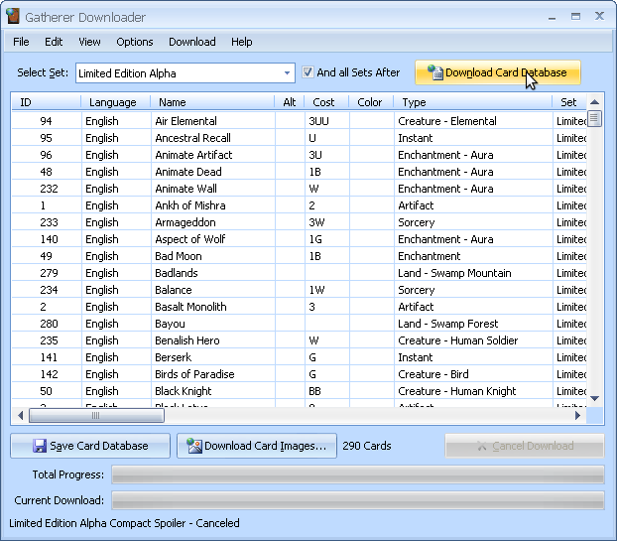Sort by the Color column header
Image resolution: width=617 pixels, height=541 pixels.
(371, 102)
